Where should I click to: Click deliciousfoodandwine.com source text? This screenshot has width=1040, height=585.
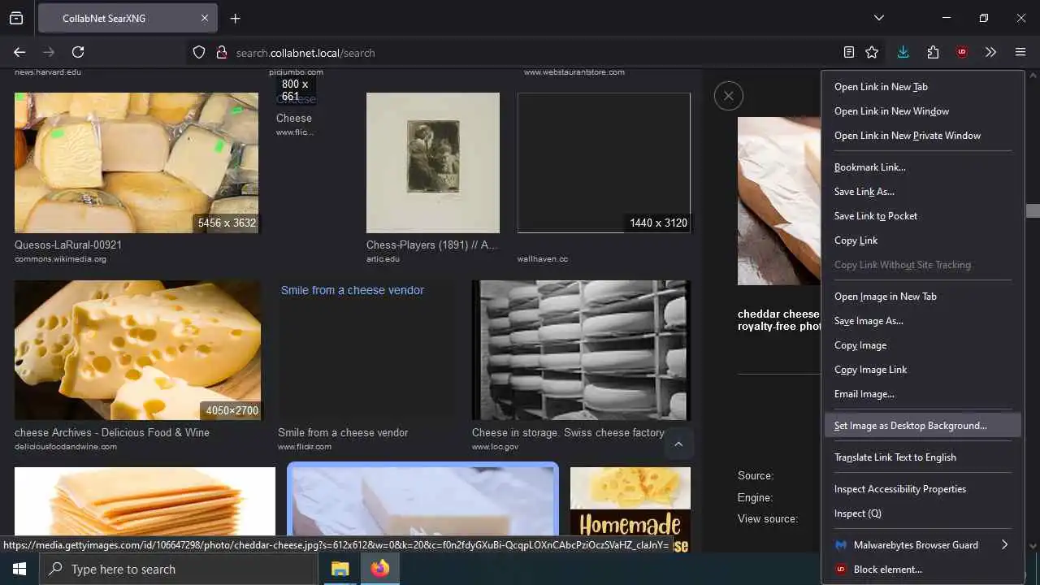[x=66, y=447]
